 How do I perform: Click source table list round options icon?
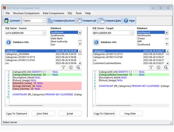[x=71, y=67]
